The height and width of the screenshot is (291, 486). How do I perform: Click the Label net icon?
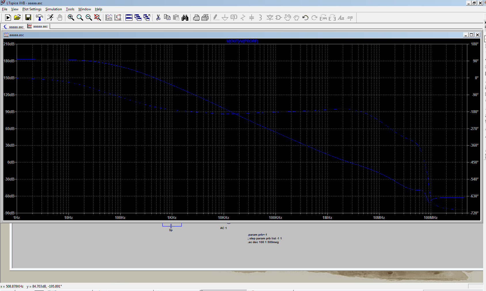click(x=234, y=18)
